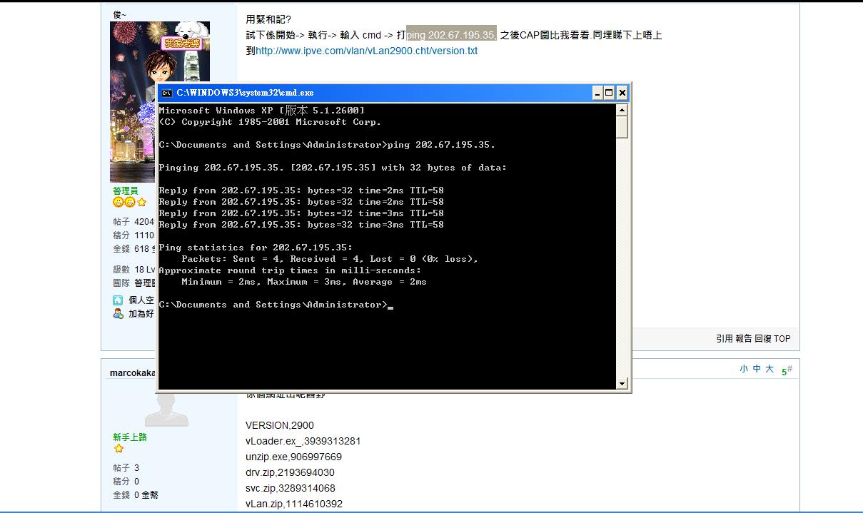Jump to TOP of the page
The height and width of the screenshot is (513, 863).
click(x=782, y=339)
